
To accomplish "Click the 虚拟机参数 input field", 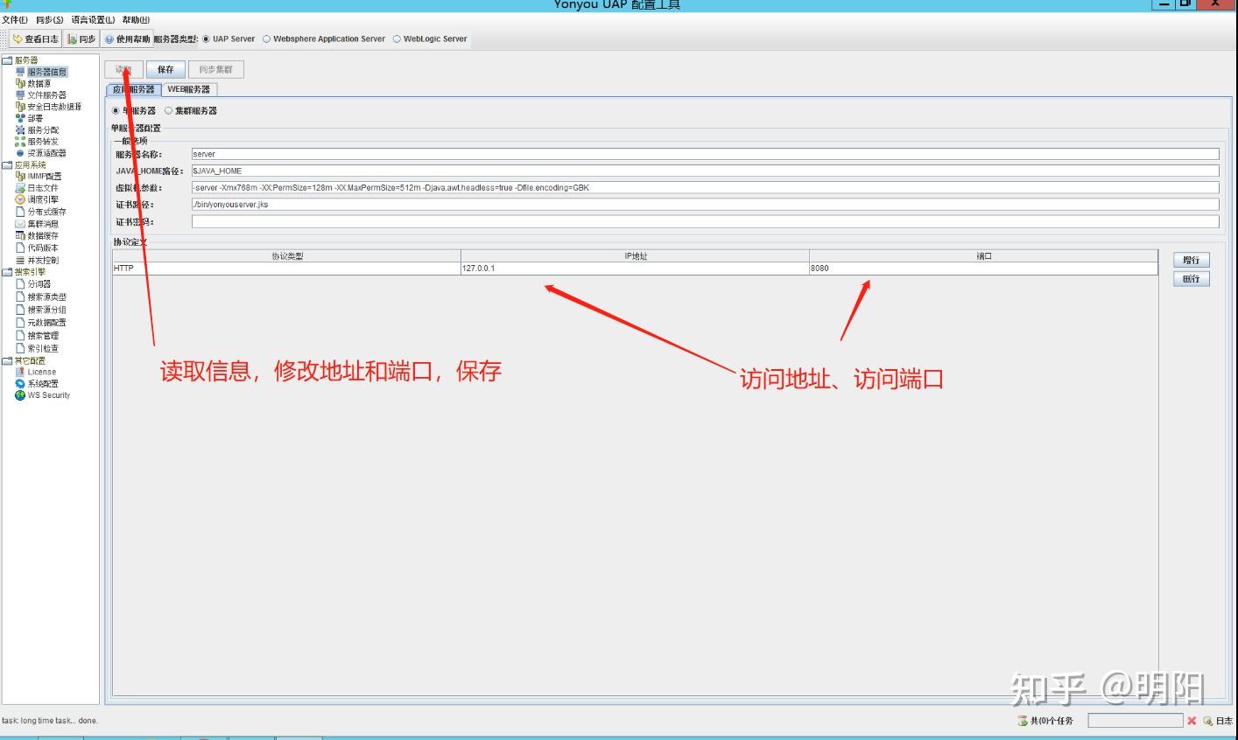I will pyautogui.click(x=613, y=187).
